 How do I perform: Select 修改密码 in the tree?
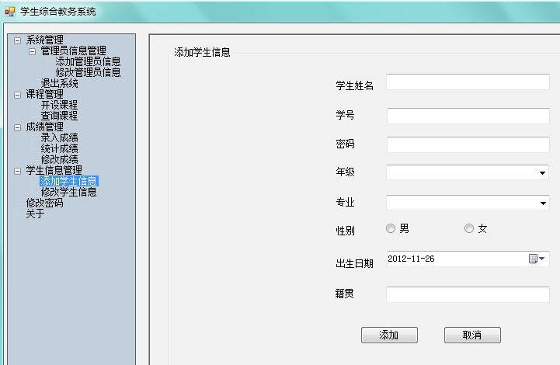(x=44, y=203)
